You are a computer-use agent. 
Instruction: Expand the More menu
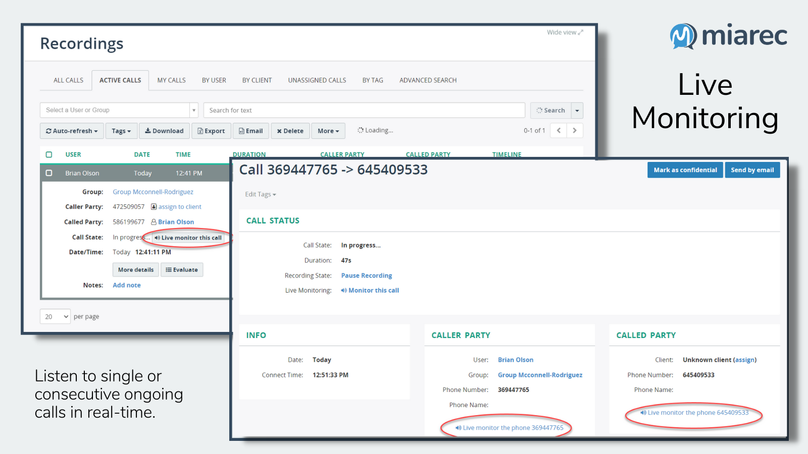tap(328, 131)
